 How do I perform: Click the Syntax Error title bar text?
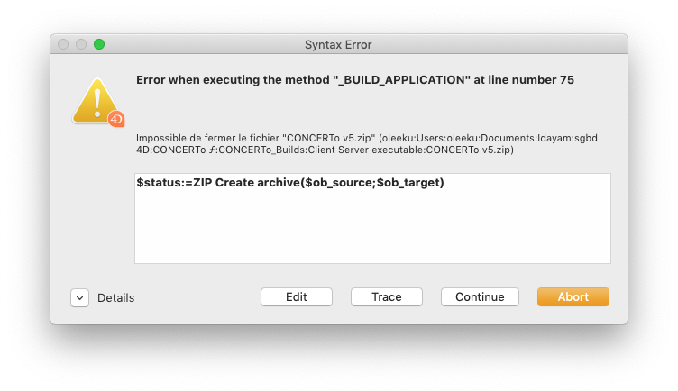point(338,44)
